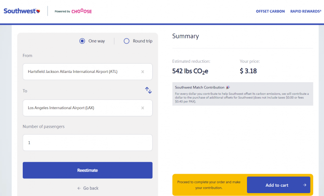Select the One way option

(82, 41)
